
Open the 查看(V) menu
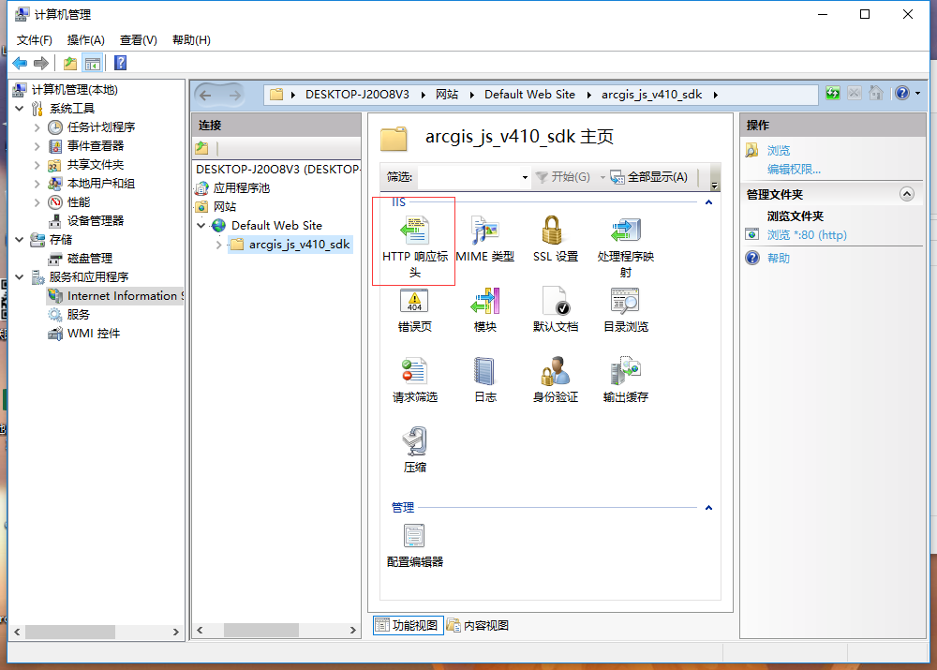[x=137, y=39]
